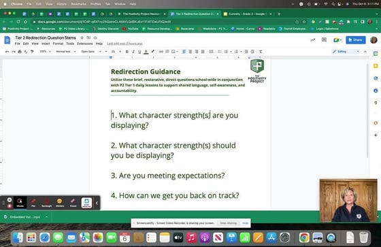Image resolution: width=381 pixels, height=247 pixels.
Task: Click the Stop sharing button
Action: tap(228, 223)
